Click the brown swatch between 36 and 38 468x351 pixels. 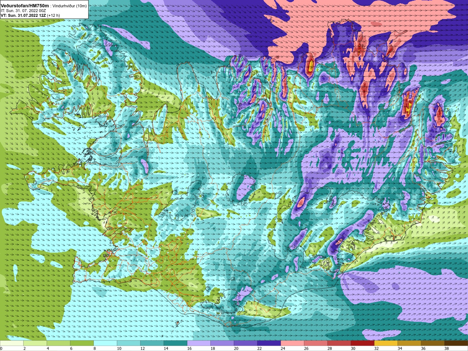pos(433,343)
